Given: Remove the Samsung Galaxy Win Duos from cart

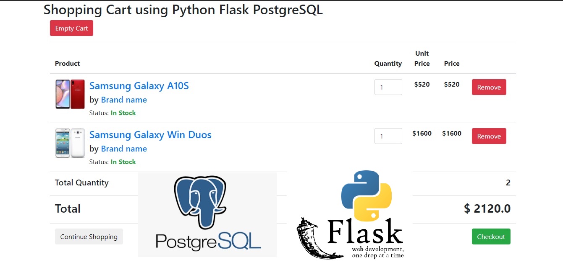Looking at the screenshot, I should (x=488, y=136).
